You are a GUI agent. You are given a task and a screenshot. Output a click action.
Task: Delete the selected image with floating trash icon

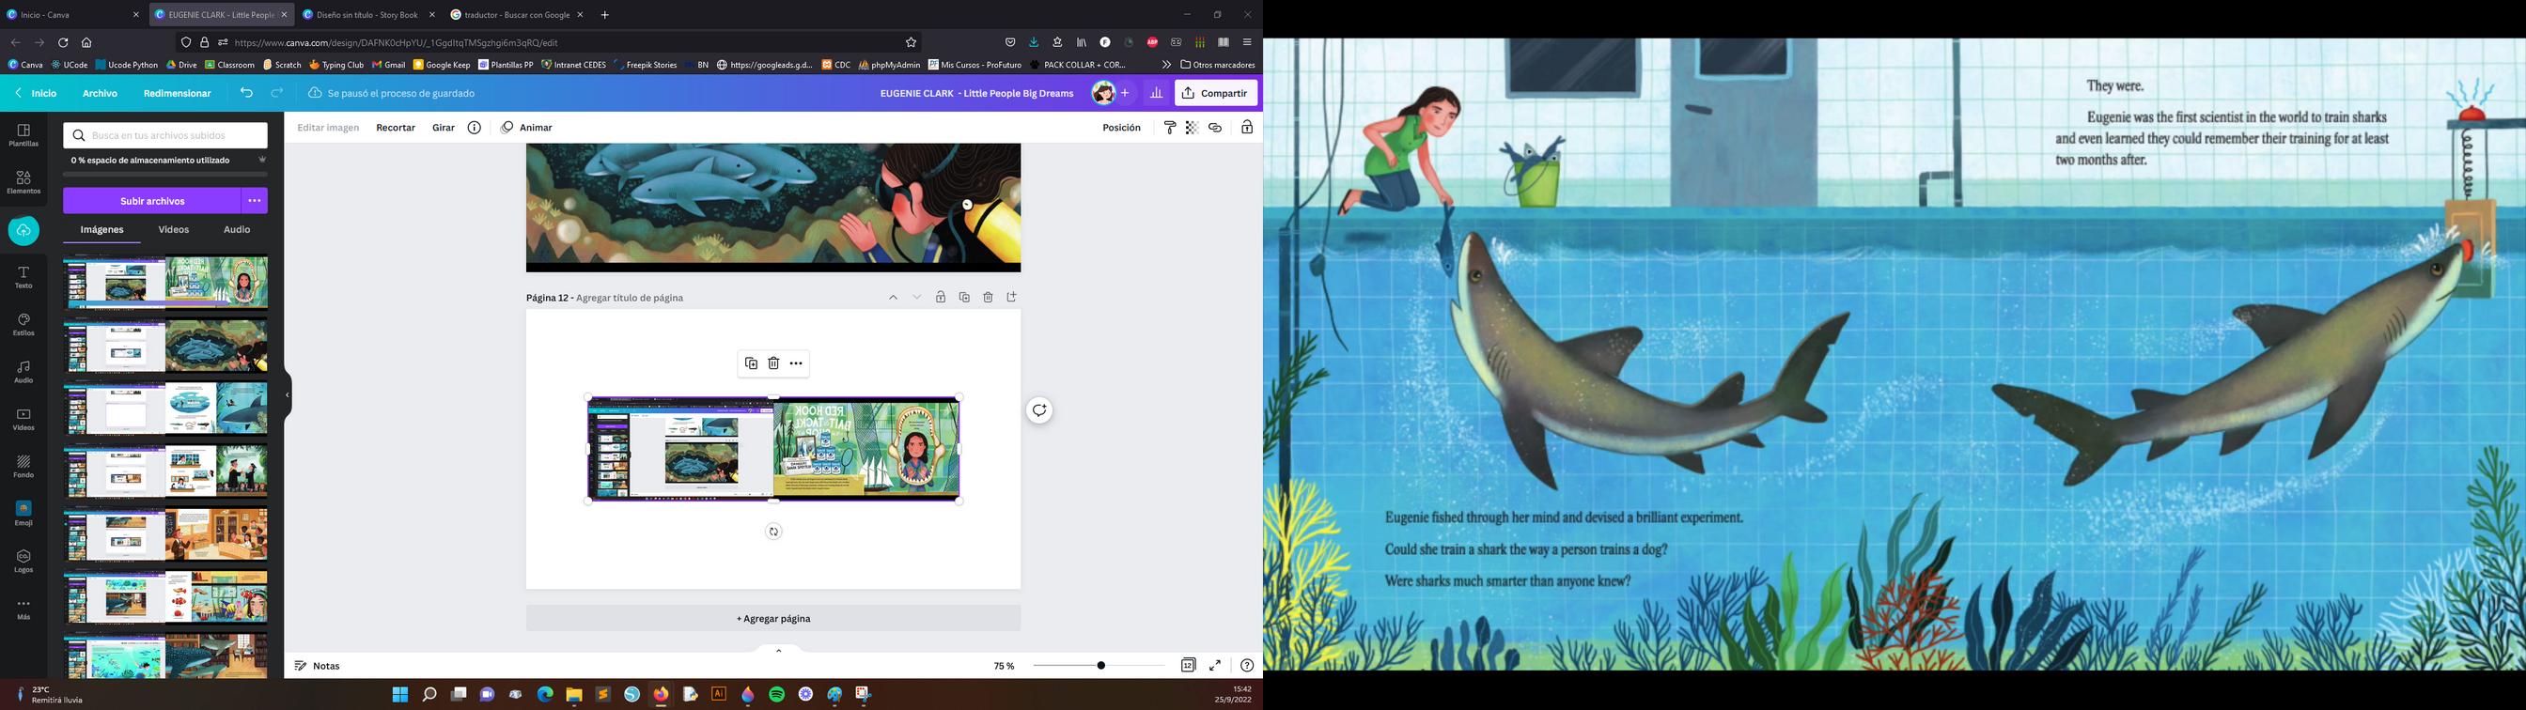coord(773,363)
